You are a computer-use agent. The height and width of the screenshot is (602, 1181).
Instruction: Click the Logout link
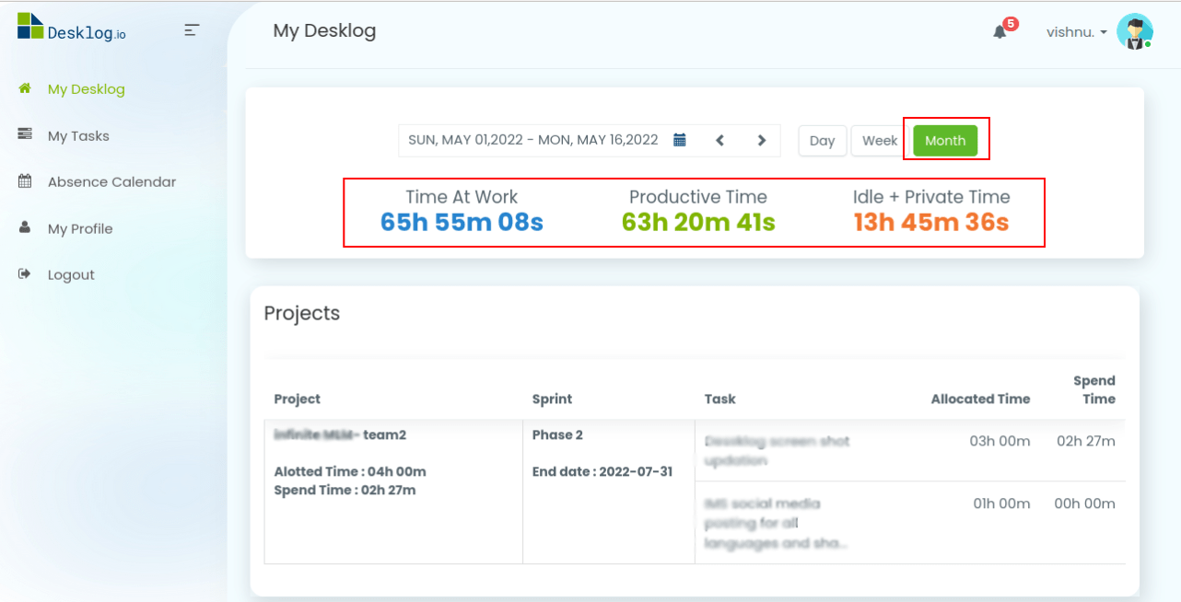pyautogui.click(x=71, y=273)
